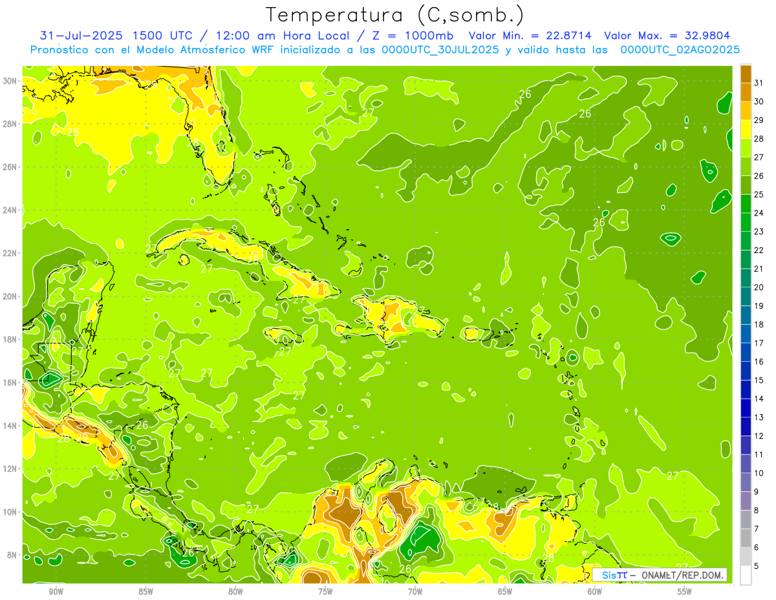Image resolution: width=776 pixels, height=600 pixels.
Task: Select the yellow legend swatch between 28 and 29
Action: (x=746, y=129)
